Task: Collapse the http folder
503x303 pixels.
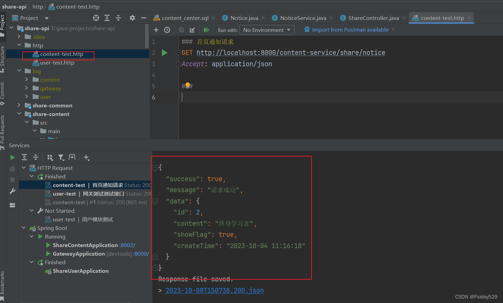Action: pos(19,45)
